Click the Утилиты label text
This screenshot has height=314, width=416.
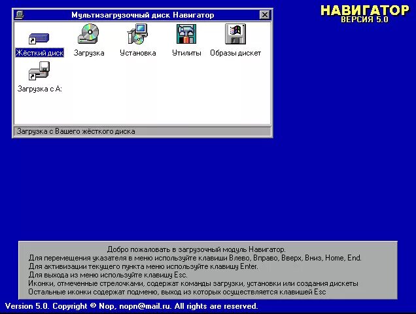(x=186, y=53)
